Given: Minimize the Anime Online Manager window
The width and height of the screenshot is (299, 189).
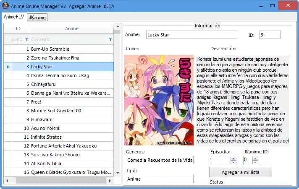Looking at the screenshot, I should pyautogui.click(x=261, y=6).
